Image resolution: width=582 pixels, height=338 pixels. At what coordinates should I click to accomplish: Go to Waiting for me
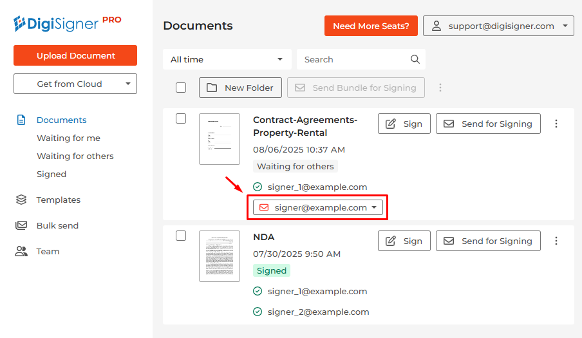click(68, 138)
